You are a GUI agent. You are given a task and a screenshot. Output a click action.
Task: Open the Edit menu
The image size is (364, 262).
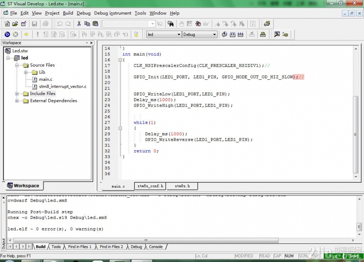[x=24, y=13]
